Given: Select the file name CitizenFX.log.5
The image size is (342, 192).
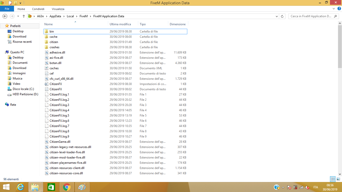Looking at the screenshot, I should (x=59, y=115).
